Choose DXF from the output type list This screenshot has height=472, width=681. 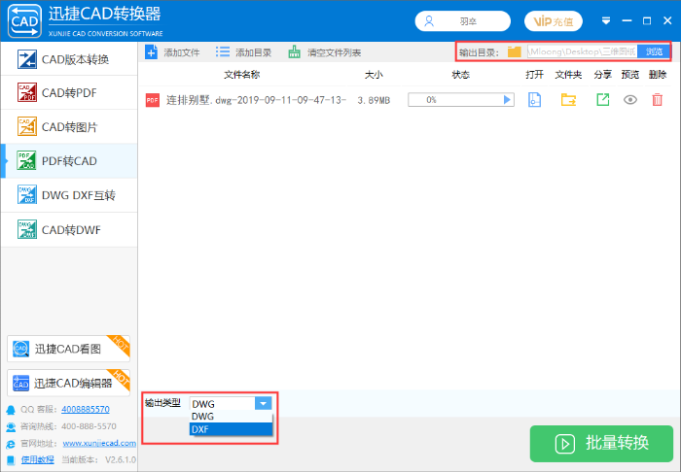(x=232, y=429)
